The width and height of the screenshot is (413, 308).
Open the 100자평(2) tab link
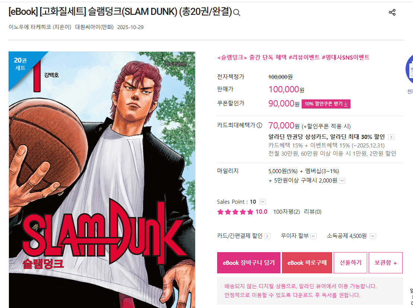pos(287,212)
